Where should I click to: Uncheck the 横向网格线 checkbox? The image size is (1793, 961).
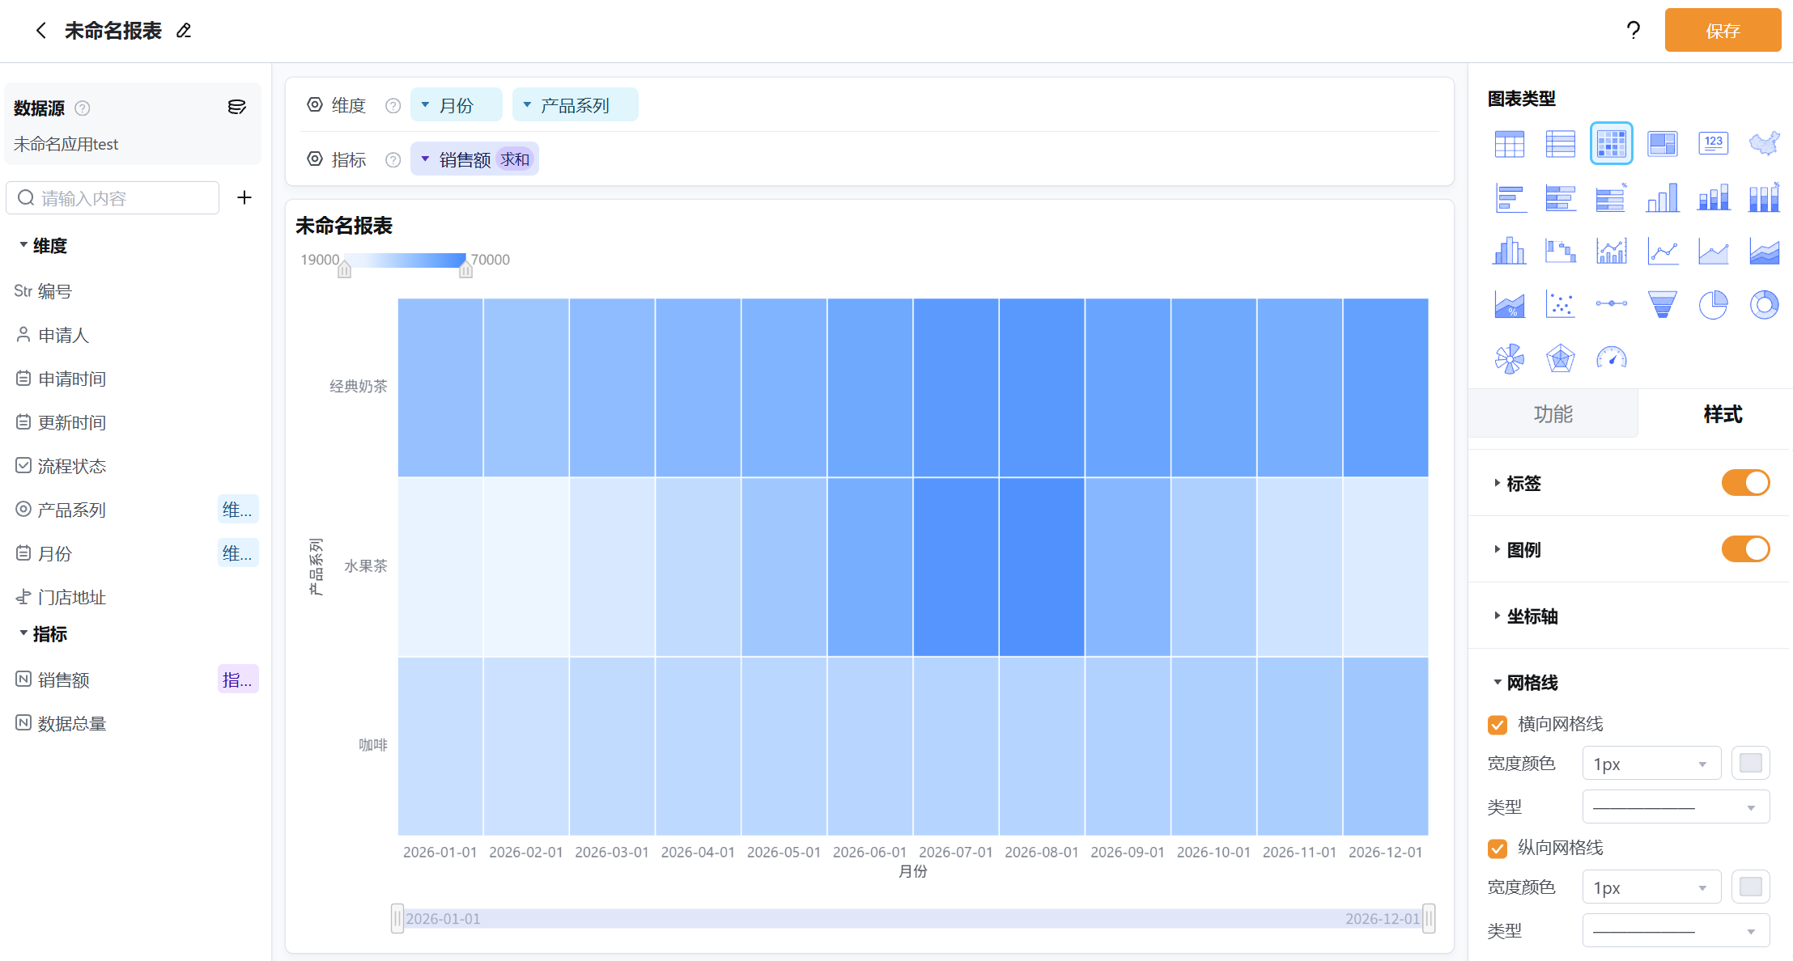pyautogui.click(x=1498, y=725)
